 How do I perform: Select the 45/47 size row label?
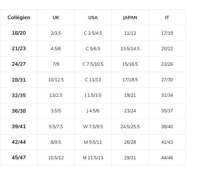coord(19,158)
